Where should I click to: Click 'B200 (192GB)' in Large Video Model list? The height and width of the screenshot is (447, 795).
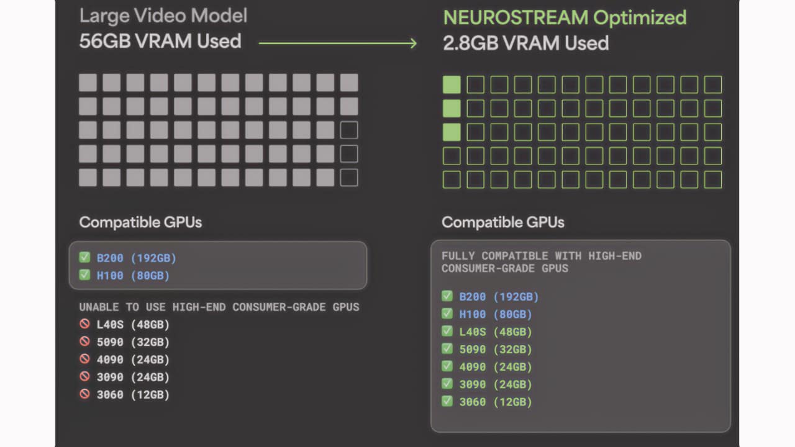coord(137,258)
